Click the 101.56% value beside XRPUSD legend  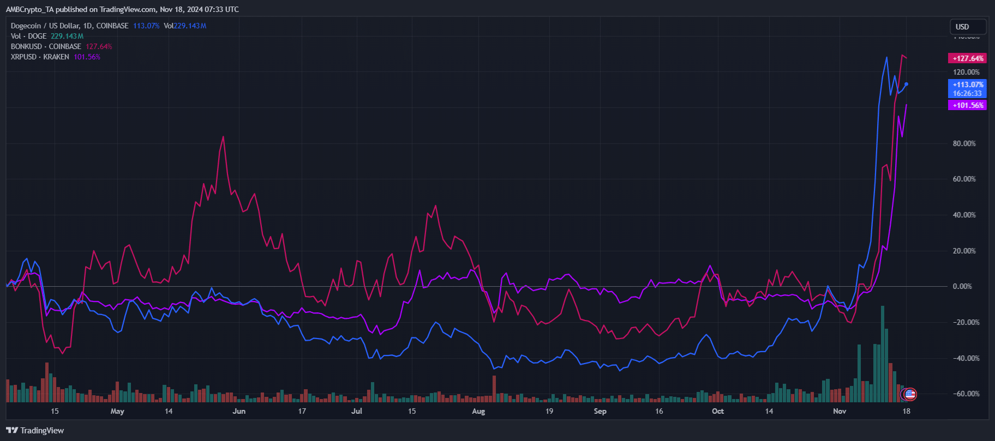click(x=87, y=57)
